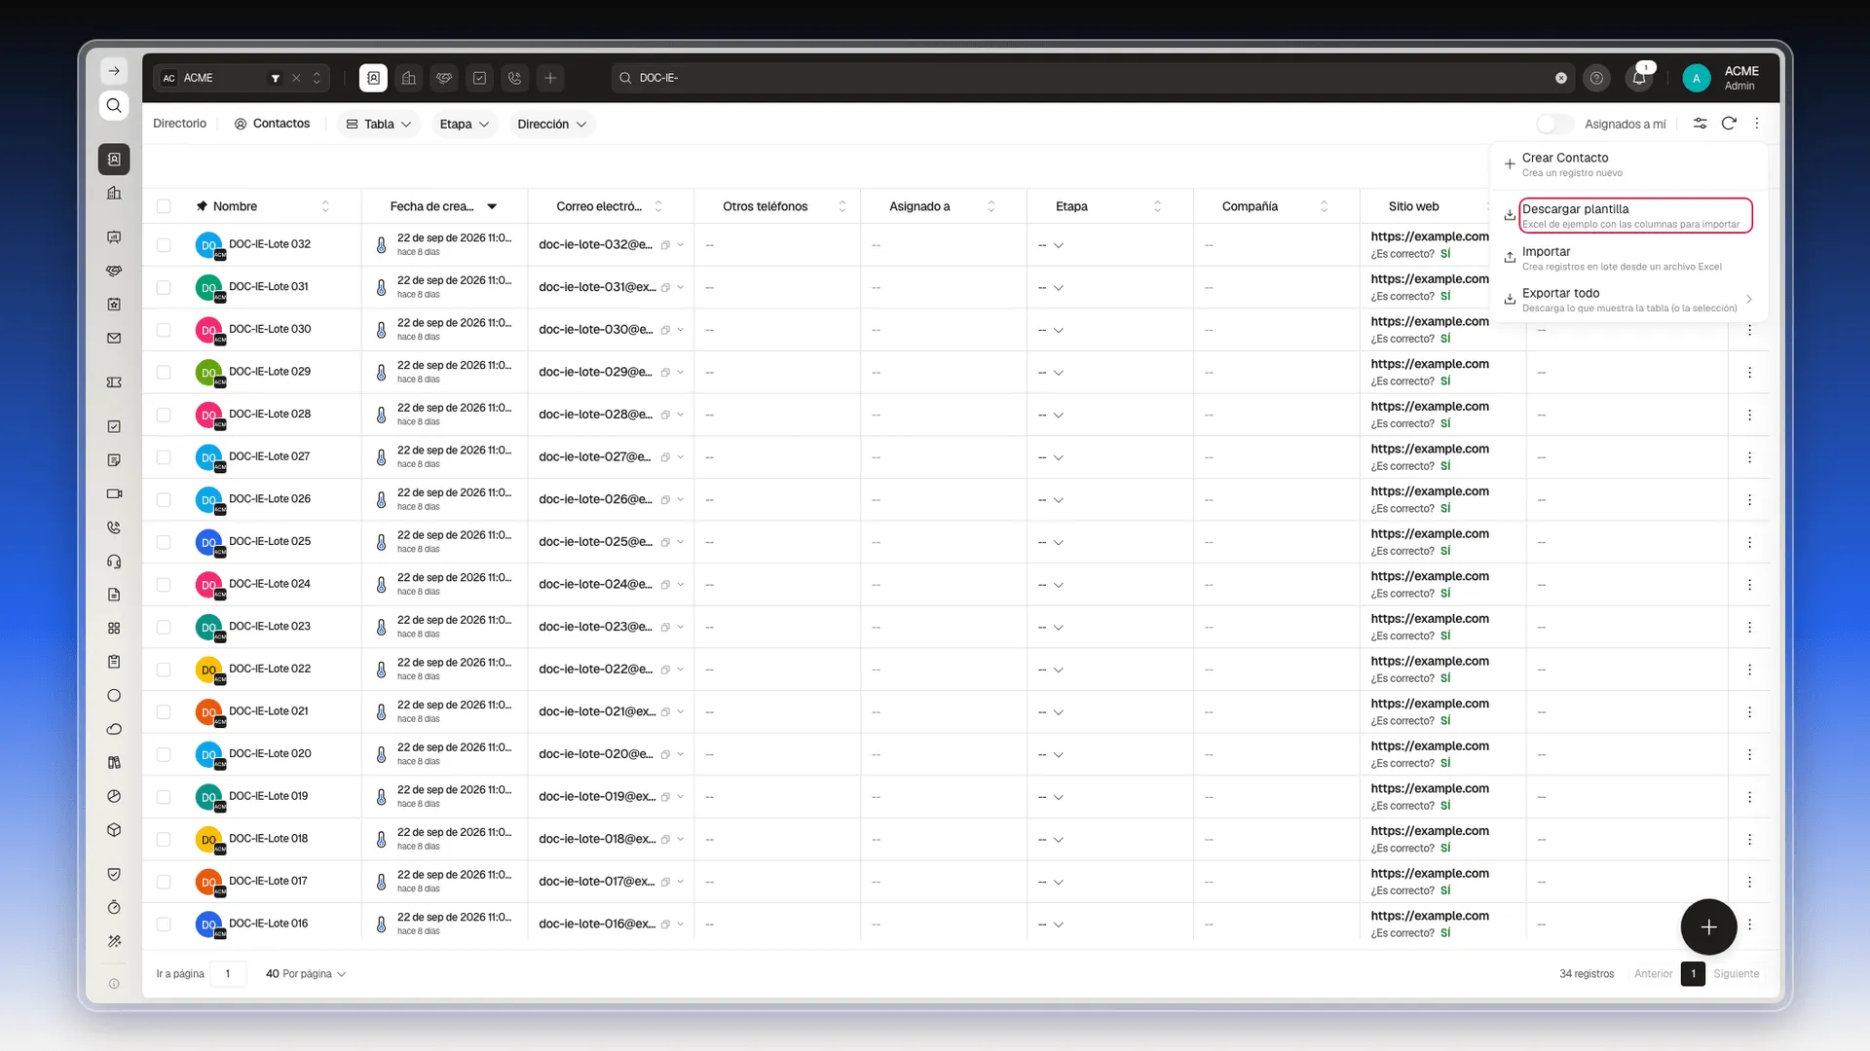This screenshot has height=1051, width=1870.
Task: Check the select-all checkbox in table header
Action: tap(164, 206)
